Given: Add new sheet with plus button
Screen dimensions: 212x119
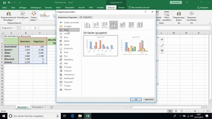Looking at the screenshot, I should click(x=52, y=107).
